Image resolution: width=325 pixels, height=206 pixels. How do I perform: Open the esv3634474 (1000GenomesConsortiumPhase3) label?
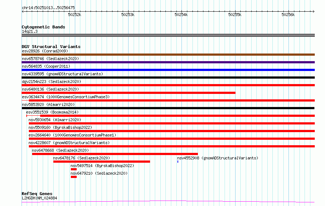pyautogui.click(x=66, y=97)
